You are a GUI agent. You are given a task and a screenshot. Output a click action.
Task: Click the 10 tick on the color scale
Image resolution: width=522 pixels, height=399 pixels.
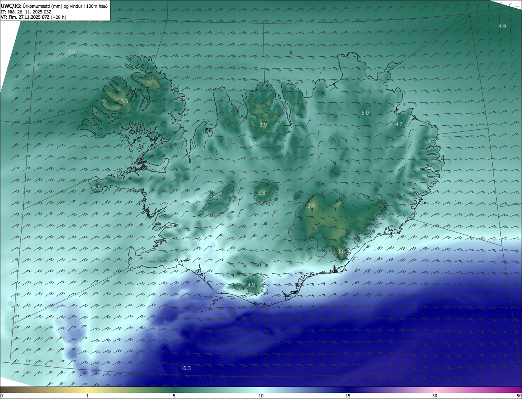tap(261, 396)
